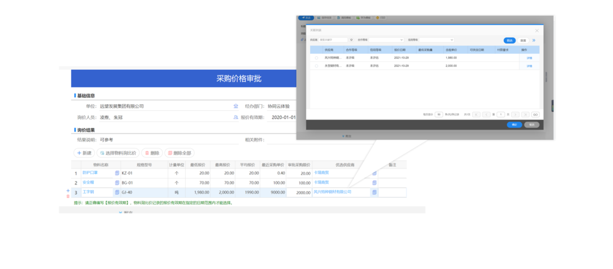Click organization picker icon beside 远望发展集团有限公司
Image resolution: width=613 pixels, height=269 pixels.
pyautogui.click(x=236, y=106)
